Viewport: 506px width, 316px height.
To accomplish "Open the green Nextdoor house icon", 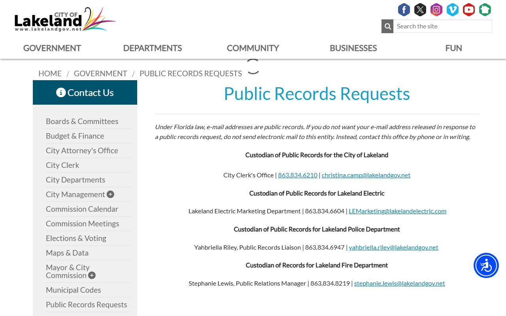I will (485, 9).
